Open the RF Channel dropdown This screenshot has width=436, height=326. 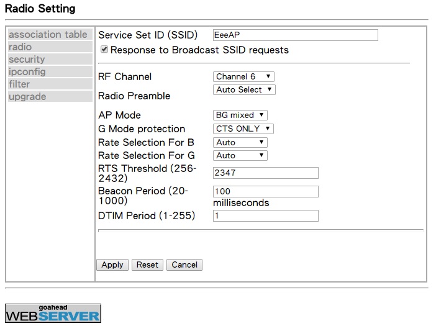[x=243, y=76]
